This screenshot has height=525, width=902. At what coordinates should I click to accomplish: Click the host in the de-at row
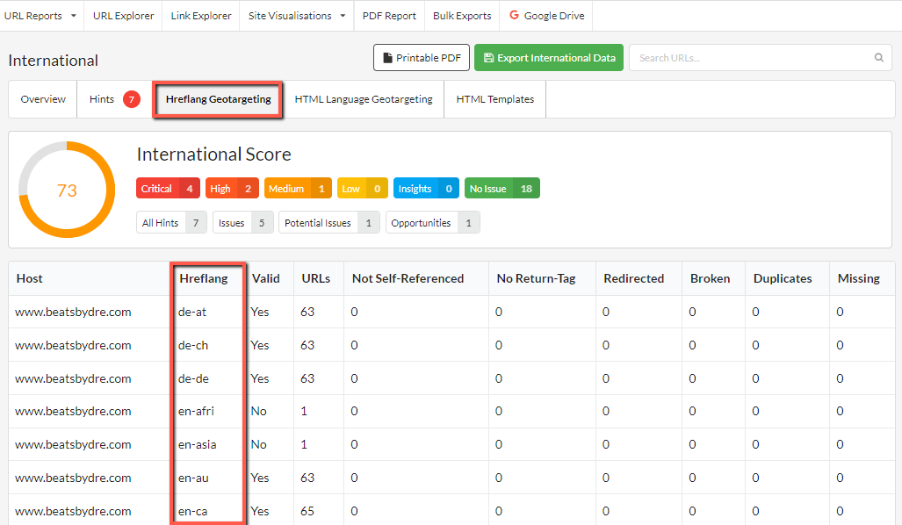coord(73,312)
